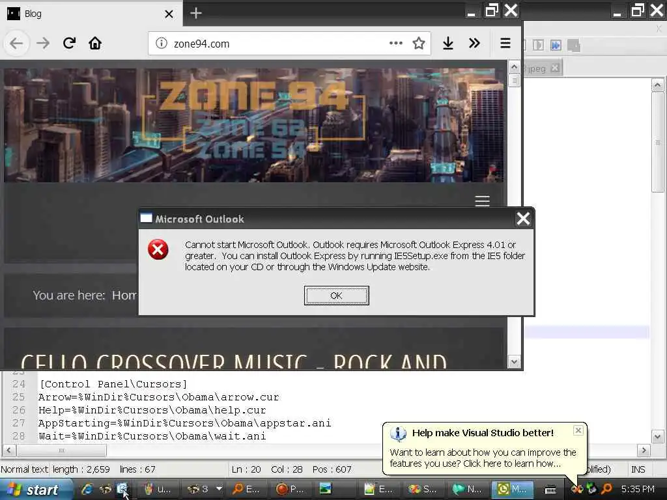Launch Internet Explorer from quick launch
667x500 pixels.
pos(87,490)
